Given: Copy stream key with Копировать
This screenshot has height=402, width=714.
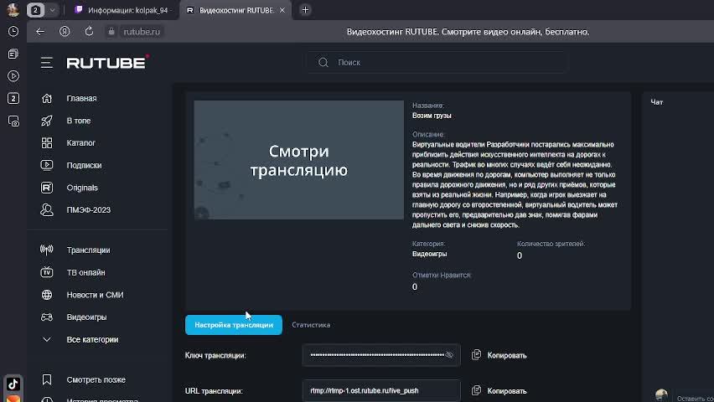Looking at the screenshot, I should [507, 355].
